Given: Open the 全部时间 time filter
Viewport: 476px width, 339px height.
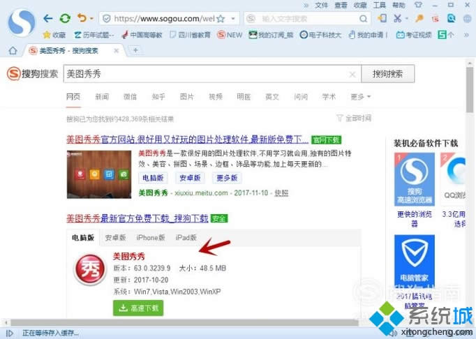Looking at the screenshot, I should point(354,118).
